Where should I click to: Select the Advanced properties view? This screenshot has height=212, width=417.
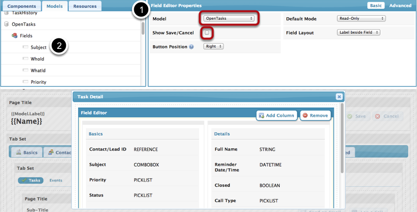400,5
